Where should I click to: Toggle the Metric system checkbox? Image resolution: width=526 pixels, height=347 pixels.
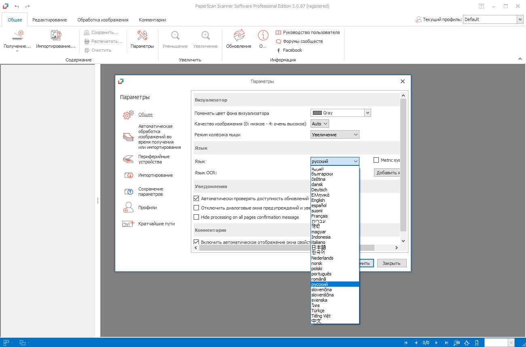point(376,160)
